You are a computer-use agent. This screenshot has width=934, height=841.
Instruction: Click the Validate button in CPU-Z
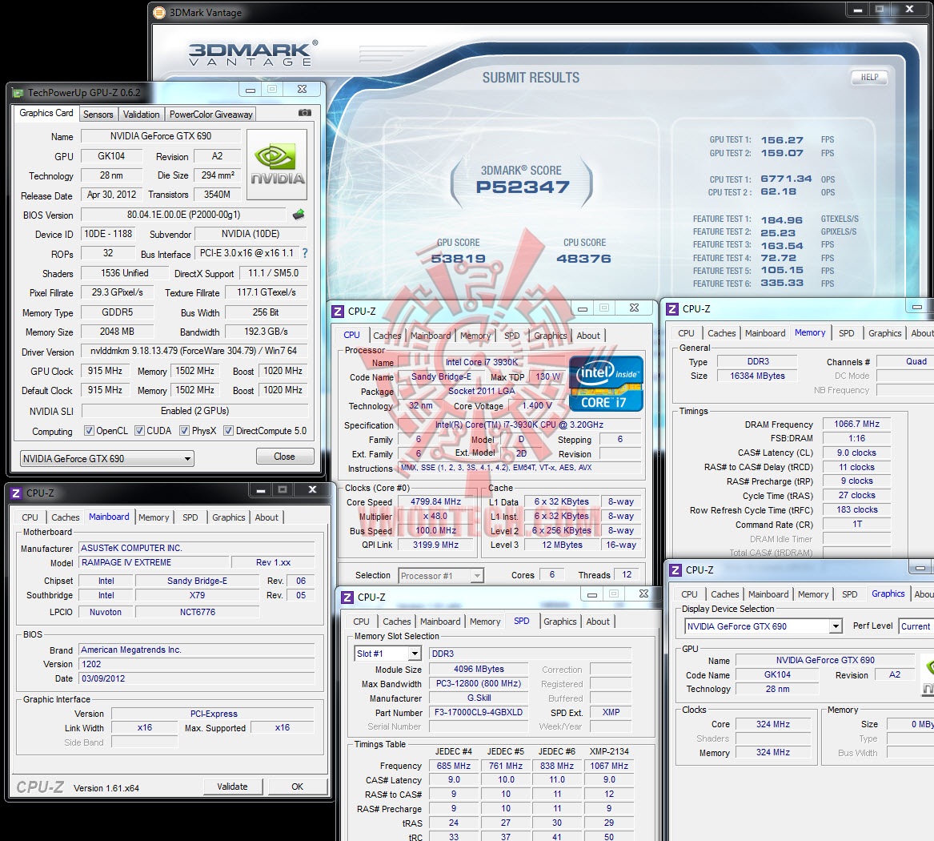tap(232, 787)
